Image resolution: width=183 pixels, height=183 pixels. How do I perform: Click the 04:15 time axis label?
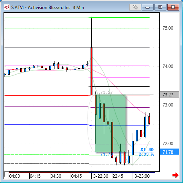pos(35,176)
